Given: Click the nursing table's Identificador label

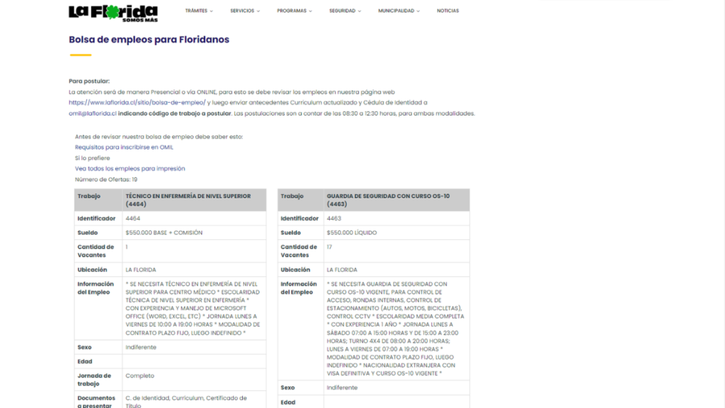Looking at the screenshot, I should click(x=96, y=218).
